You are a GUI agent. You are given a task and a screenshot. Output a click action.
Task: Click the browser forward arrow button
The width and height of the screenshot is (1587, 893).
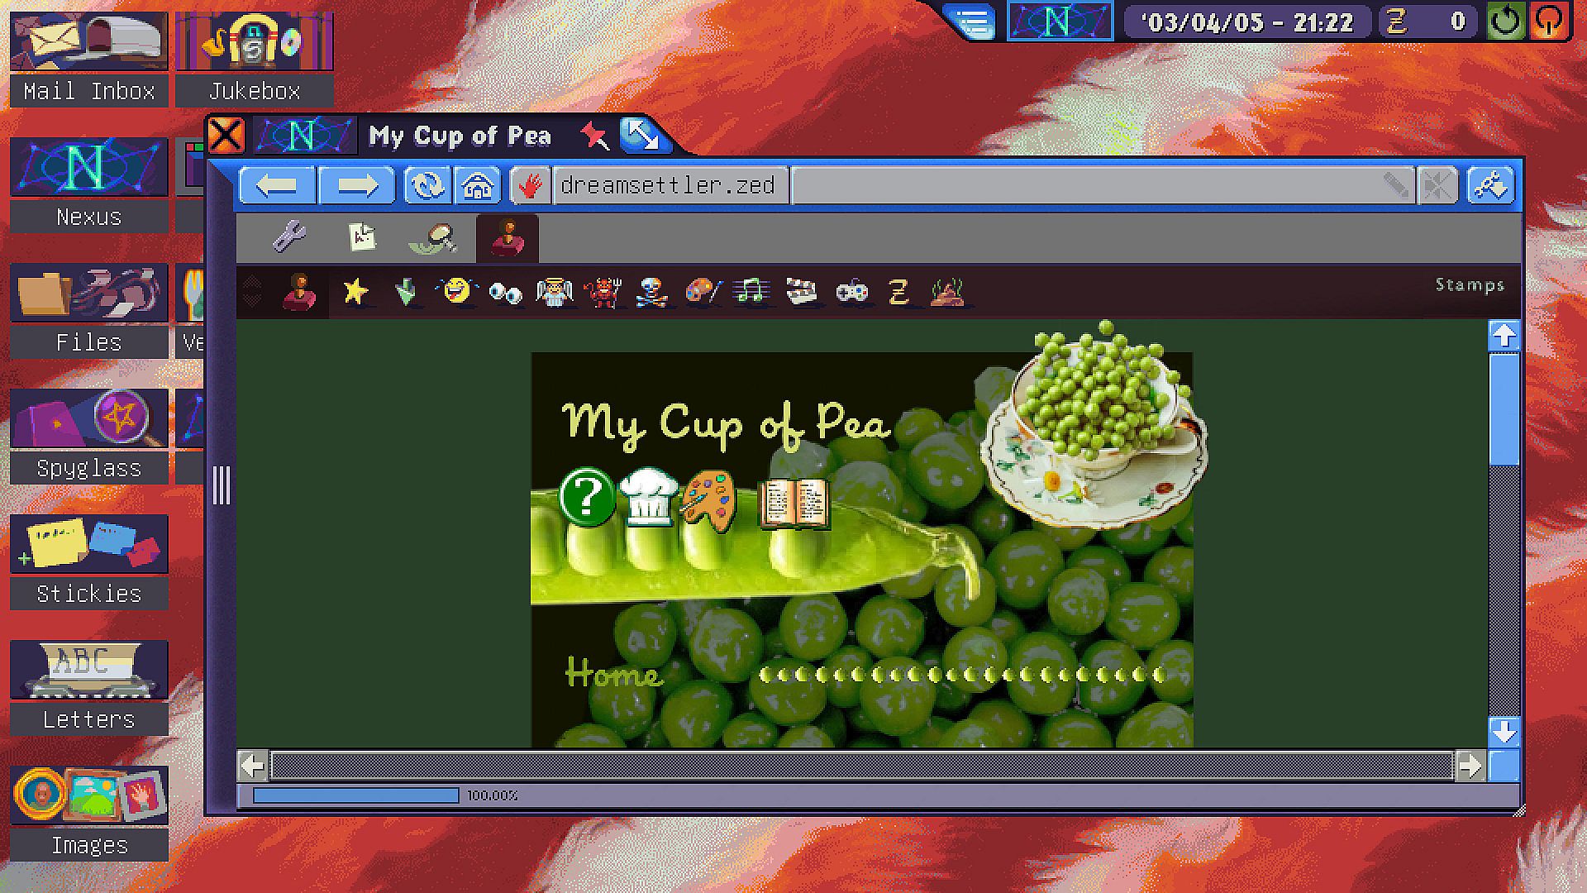click(356, 185)
